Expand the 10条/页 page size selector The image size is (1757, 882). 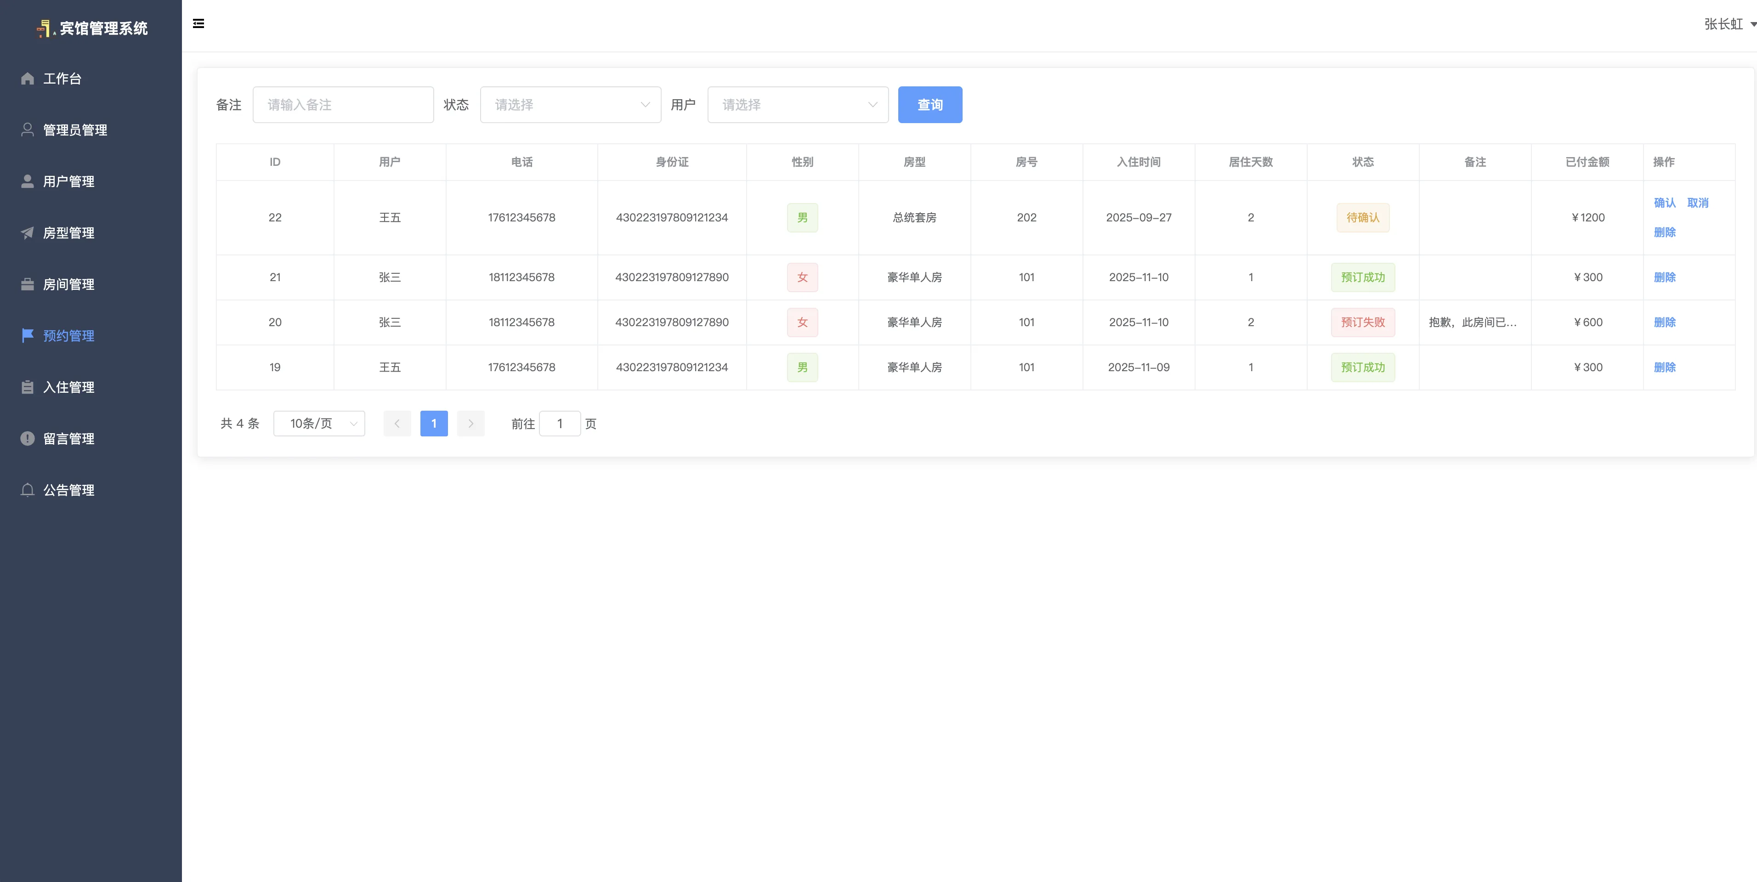pyautogui.click(x=319, y=424)
